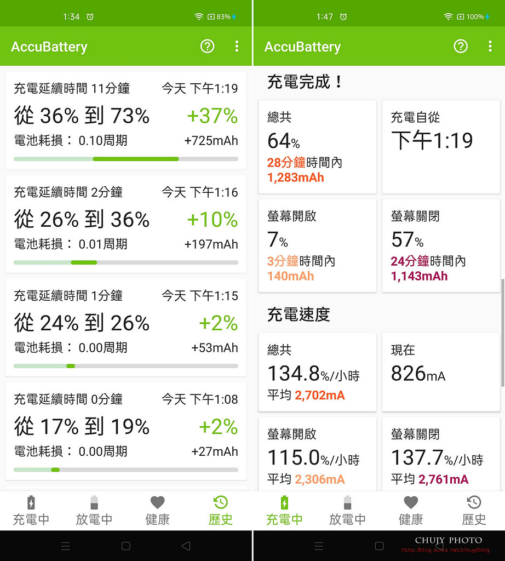The width and height of the screenshot is (505, 561).
Task: Open three-dot overflow menu on left screen
Action: (x=237, y=47)
